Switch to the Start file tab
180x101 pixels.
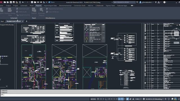coord(2,21)
